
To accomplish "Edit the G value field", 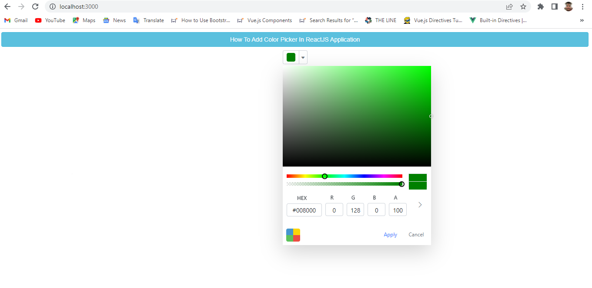I will coord(355,210).
